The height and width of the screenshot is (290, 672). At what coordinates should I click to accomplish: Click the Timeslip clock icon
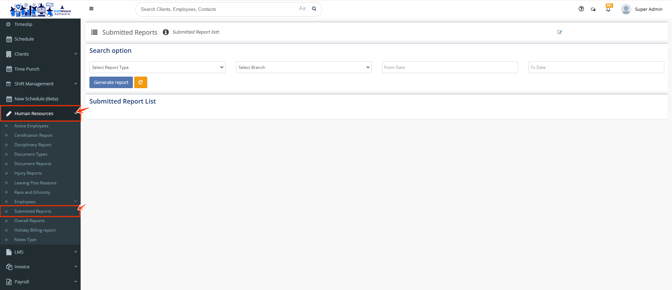coord(8,24)
